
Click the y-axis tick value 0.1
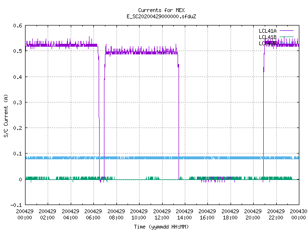(17, 154)
